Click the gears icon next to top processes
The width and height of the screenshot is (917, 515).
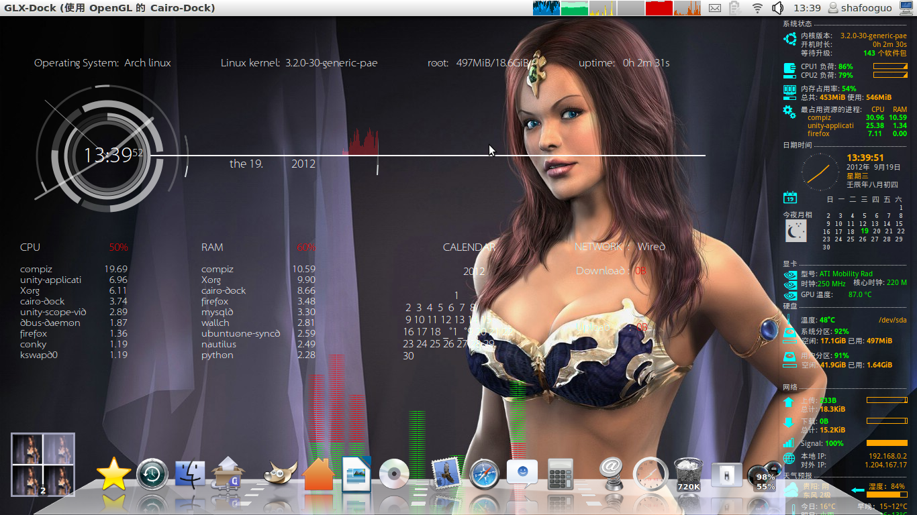click(789, 112)
